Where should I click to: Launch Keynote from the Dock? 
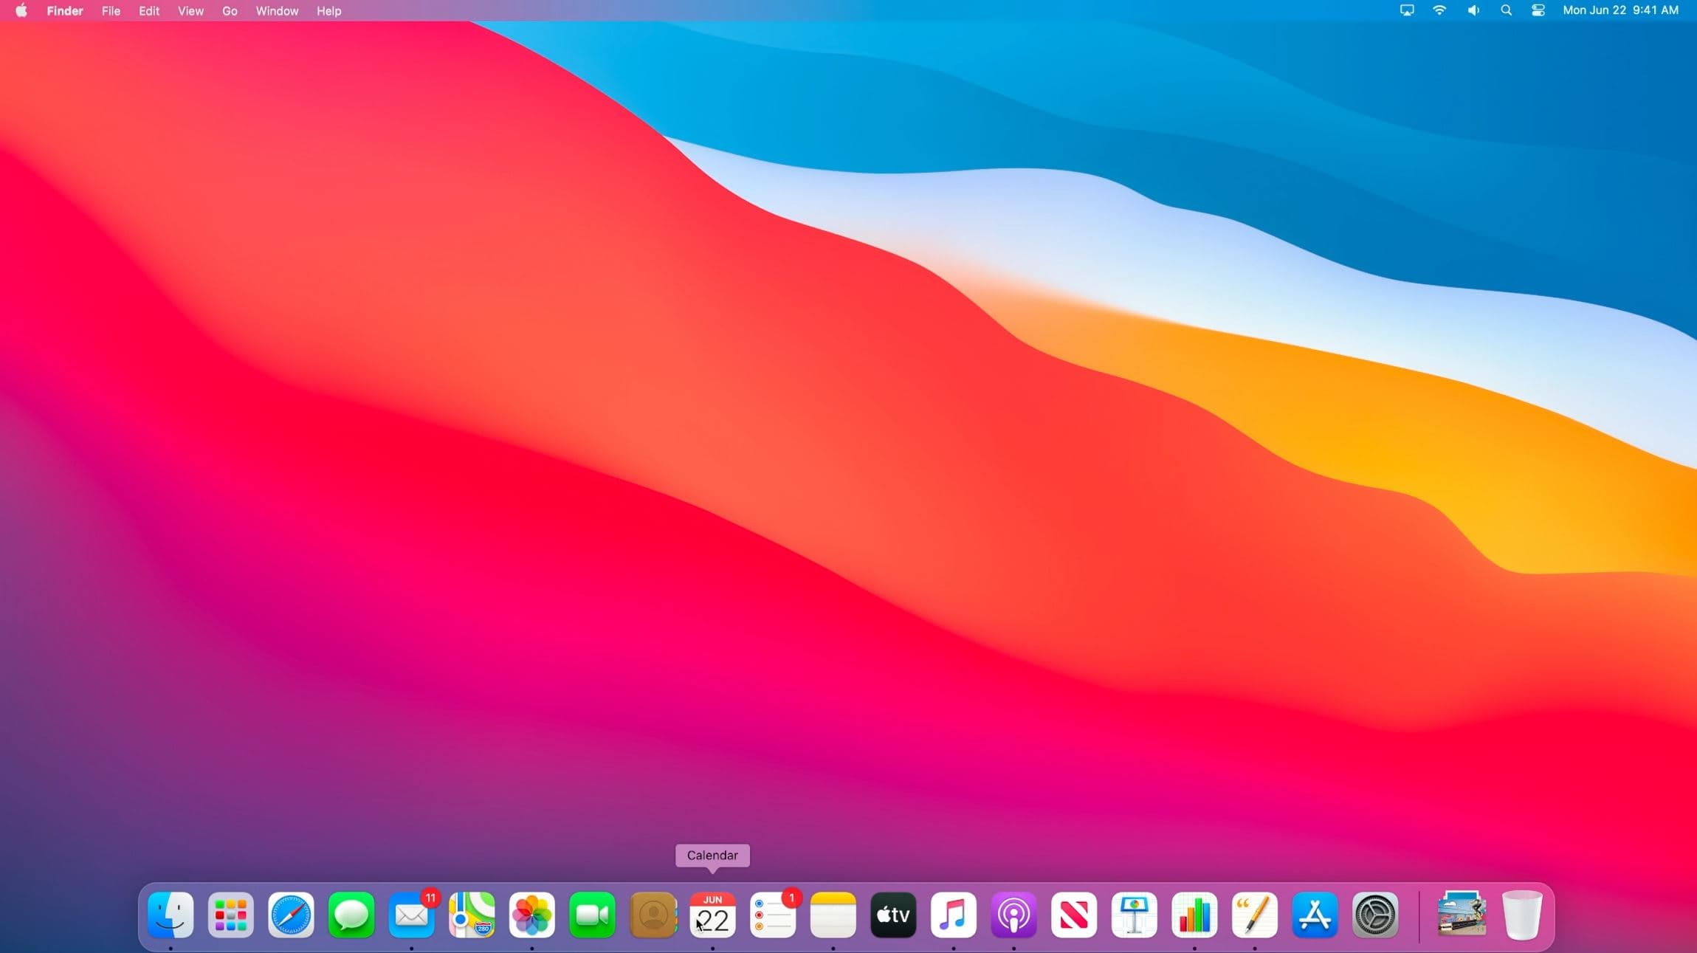[1134, 915]
